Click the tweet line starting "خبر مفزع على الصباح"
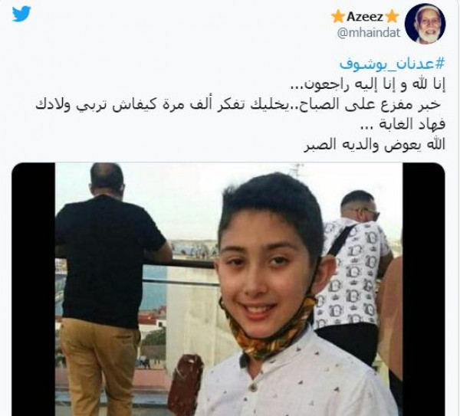The height and width of the screenshot is (416, 460). tap(238, 105)
